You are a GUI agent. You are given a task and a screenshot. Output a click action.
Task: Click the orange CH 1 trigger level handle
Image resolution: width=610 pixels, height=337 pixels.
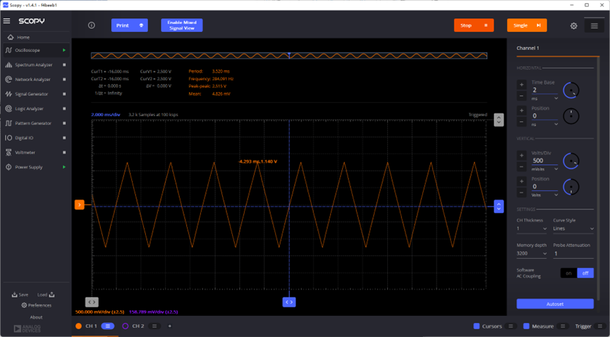[80, 204]
